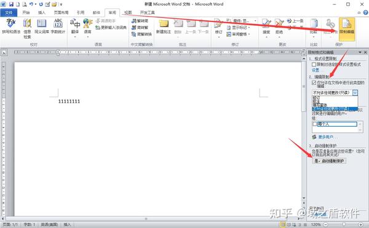Open the Language (语言) dropdown

click(x=87, y=28)
